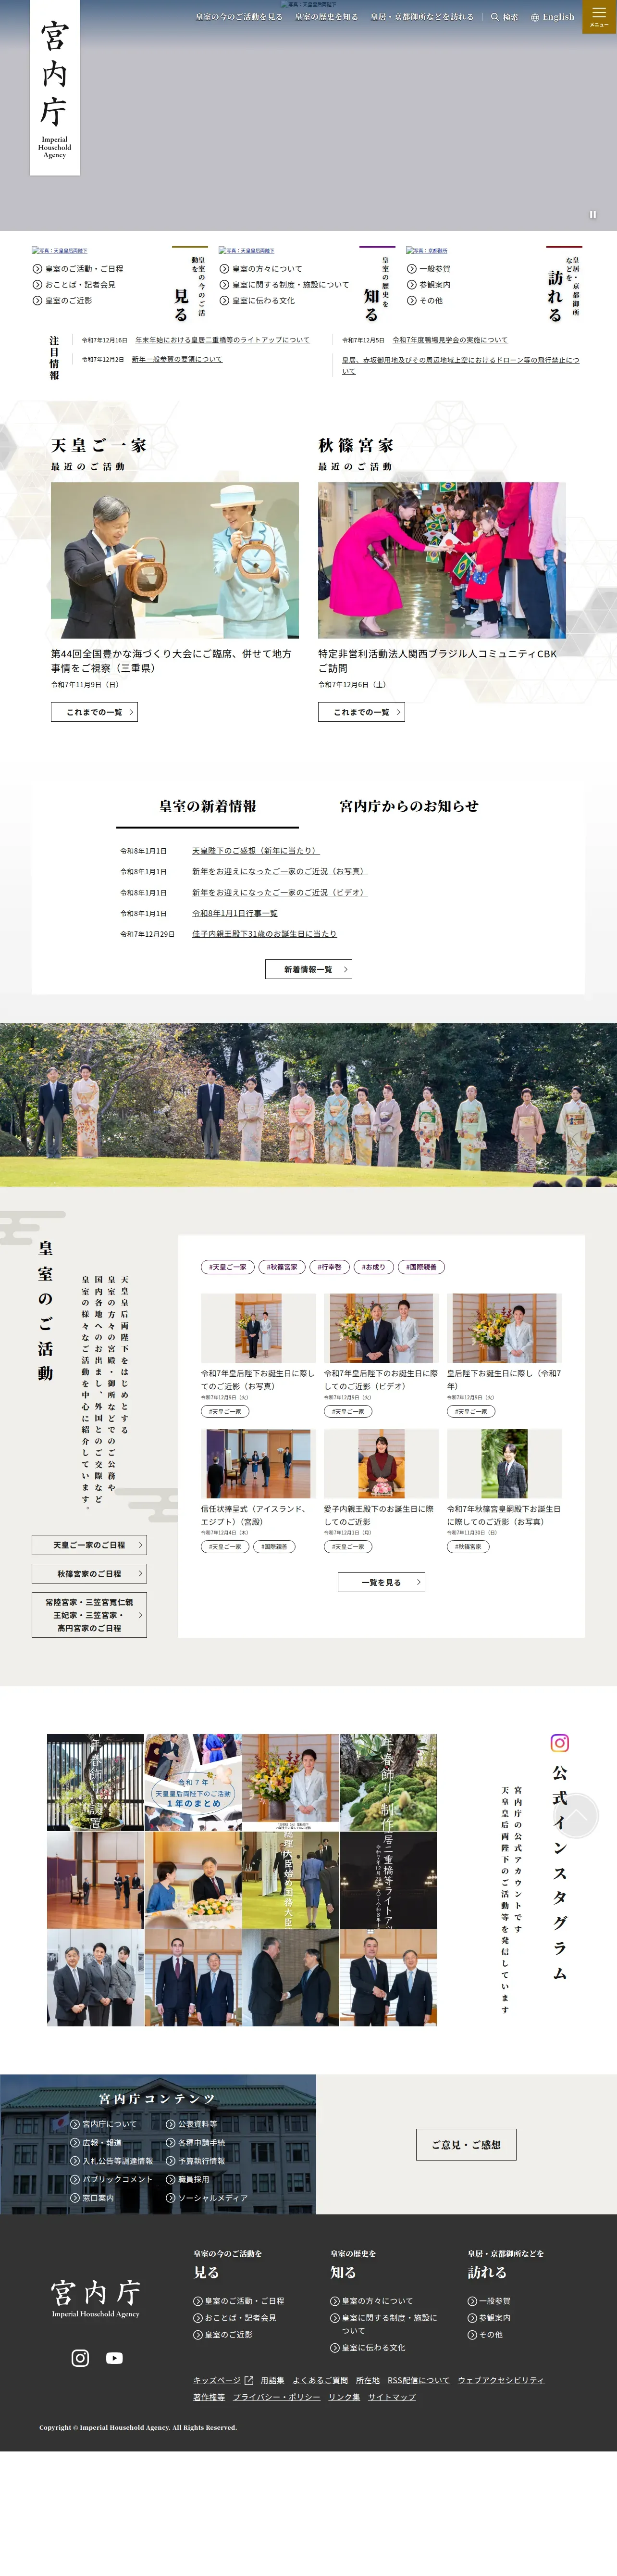Open the Emperor and Empress photo under 天皇ご一家
This screenshot has width=617, height=2576.
175,560
